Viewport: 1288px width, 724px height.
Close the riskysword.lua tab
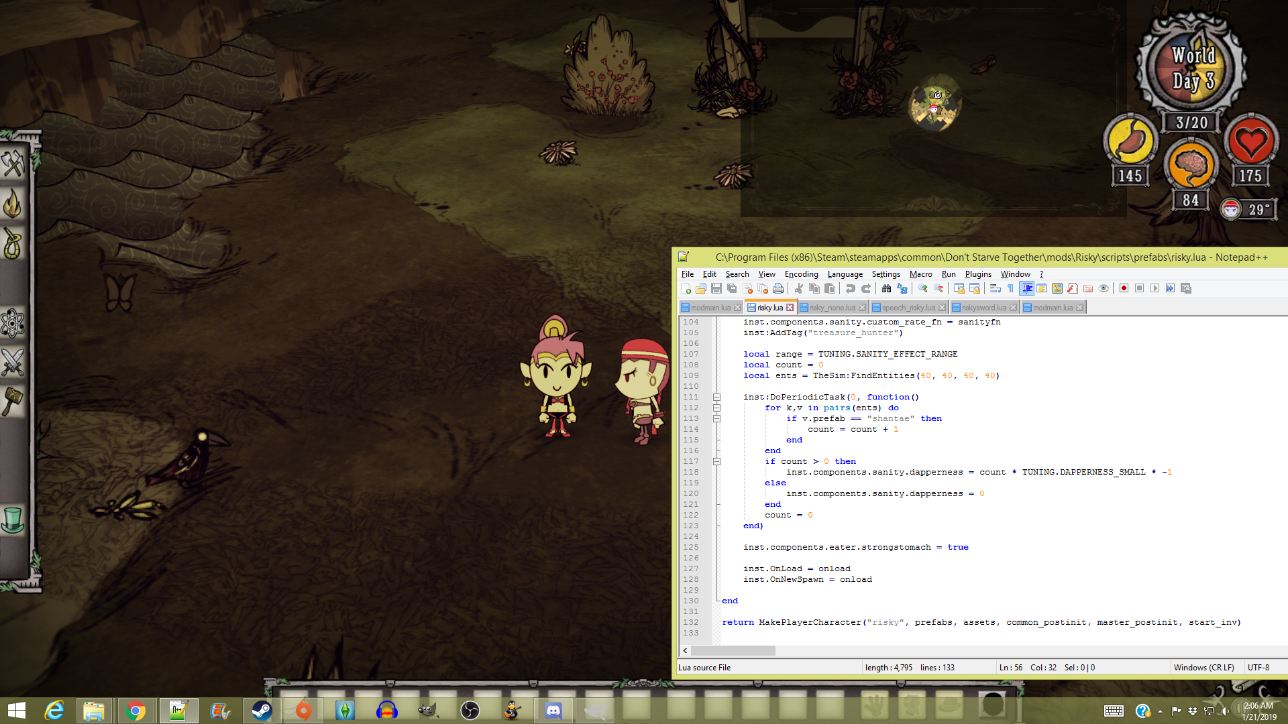tap(1013, 308)
